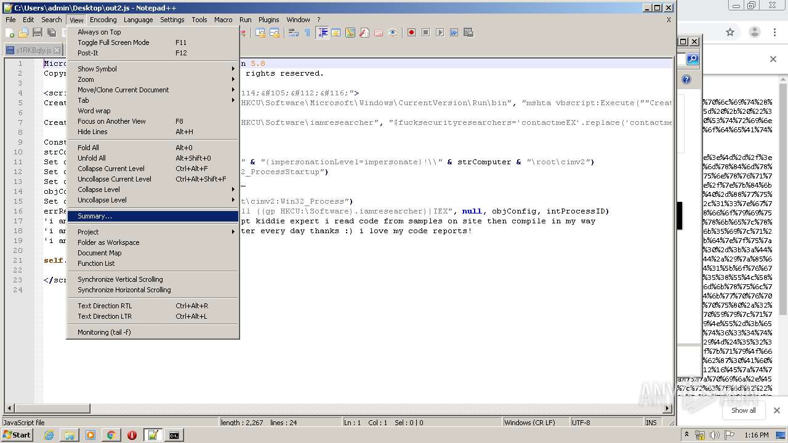Choose Unfold All menu entry
Screen dimensions: 788x443
pos(153,158)
